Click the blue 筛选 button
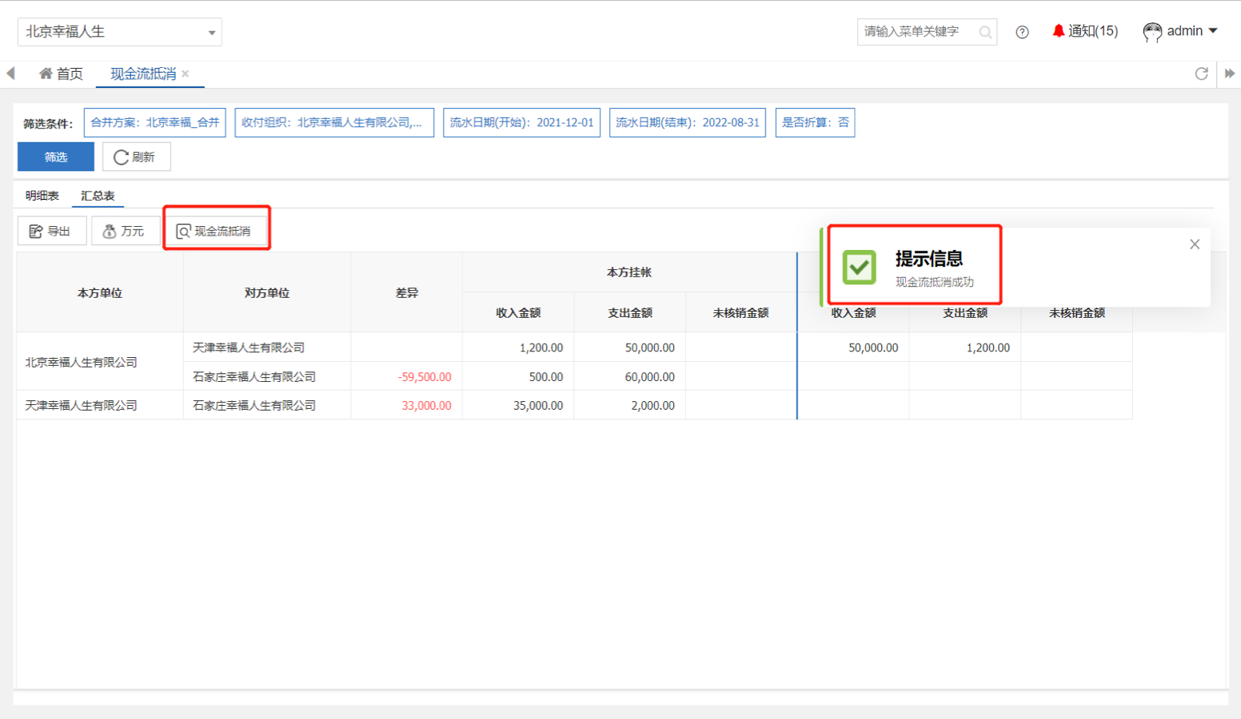The height and width of the screenshot is (719, 1241). (56, 157)
